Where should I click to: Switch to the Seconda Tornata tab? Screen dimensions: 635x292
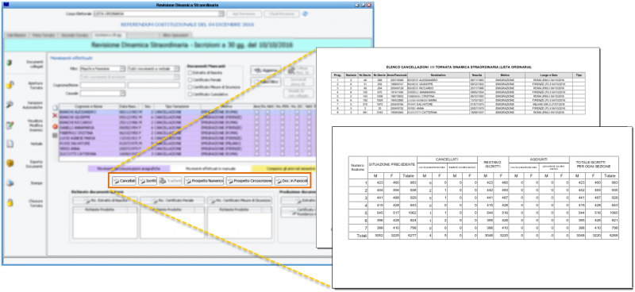pos(75,35)
